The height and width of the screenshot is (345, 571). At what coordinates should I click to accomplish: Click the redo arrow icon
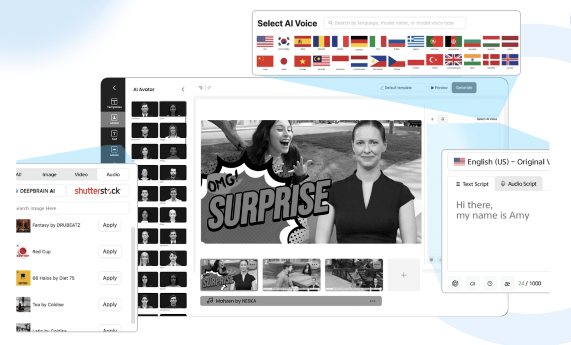click(209, 87)
